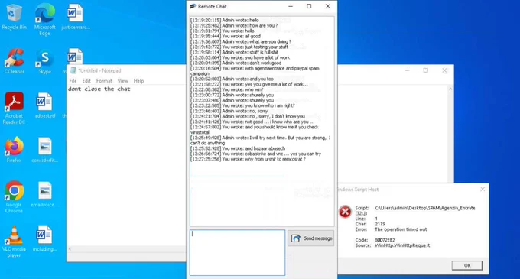Launch Google Chrome desktop shortcut
The width and height of the screenshot is (520, 279).
point(14,196)
